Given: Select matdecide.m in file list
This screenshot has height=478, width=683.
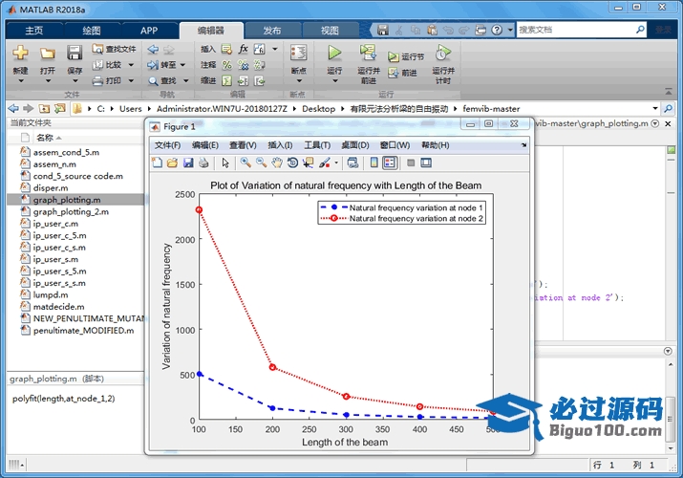Looking at the screenshot, I should (59, 307).
